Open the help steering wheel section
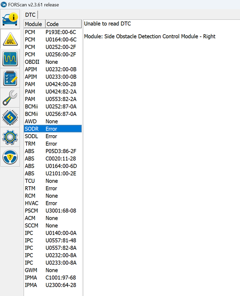The height and width of the screenshot is (296, 240). coord(10,157)
